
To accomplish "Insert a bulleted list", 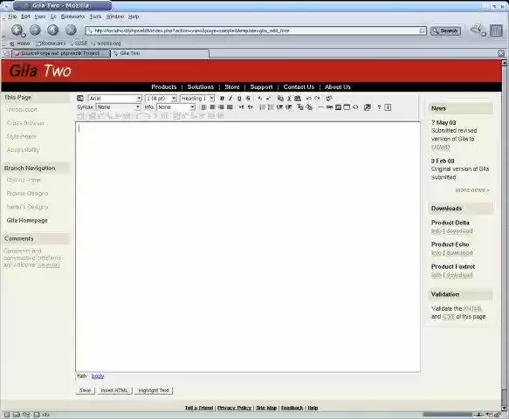I will click(x=271, y=107).
